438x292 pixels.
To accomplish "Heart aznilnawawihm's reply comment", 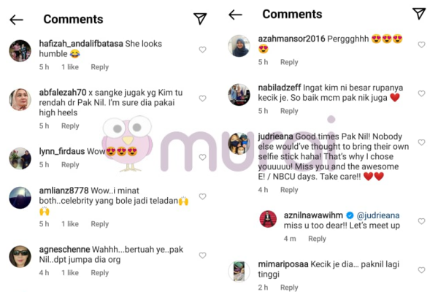I will click(421, 221).
